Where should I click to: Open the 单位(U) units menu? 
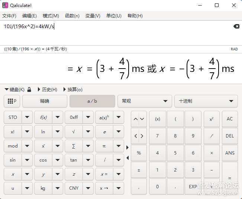[114, 16]
